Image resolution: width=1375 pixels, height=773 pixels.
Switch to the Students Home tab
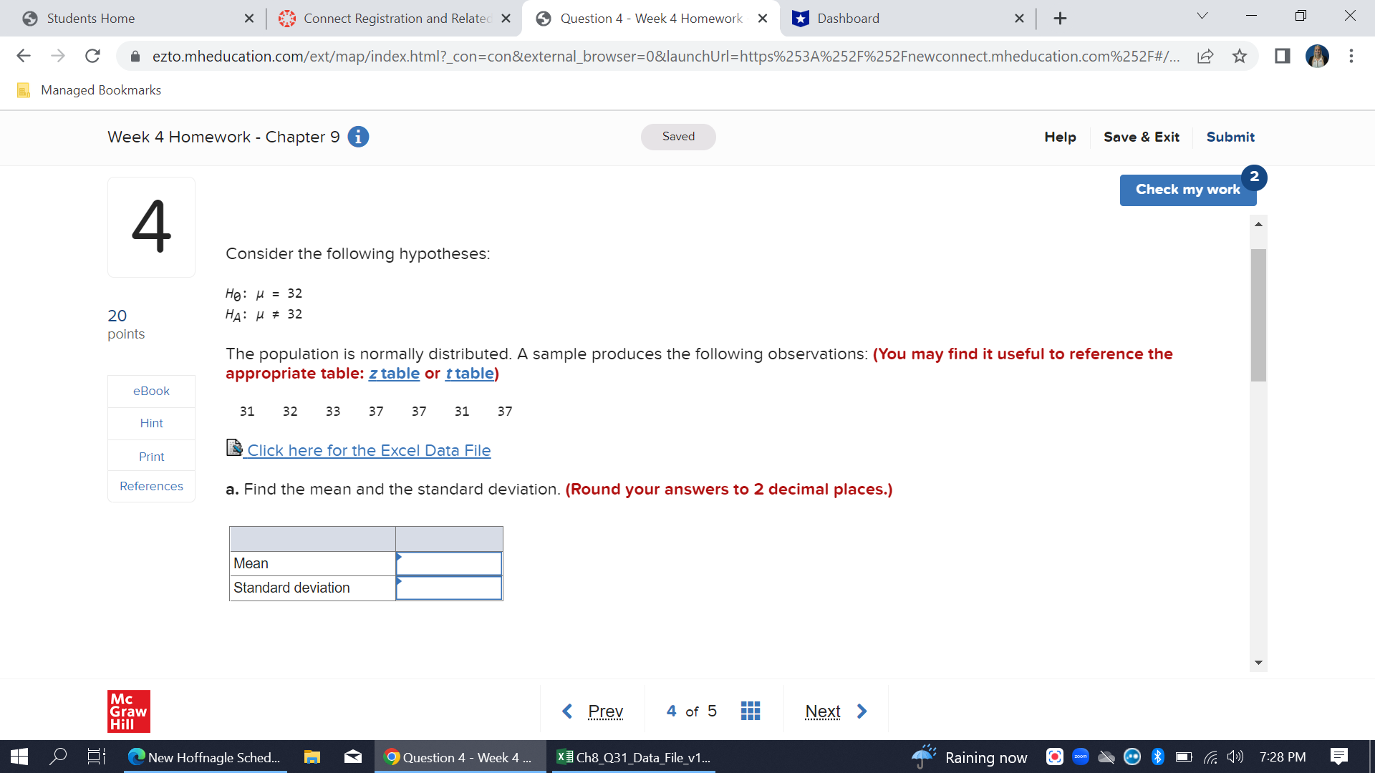pos(91,18)
